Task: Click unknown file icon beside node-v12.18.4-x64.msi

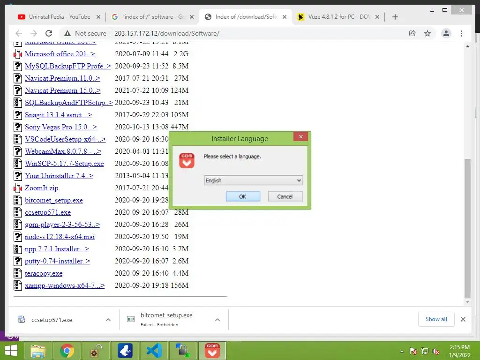Action: coord(18,237)
